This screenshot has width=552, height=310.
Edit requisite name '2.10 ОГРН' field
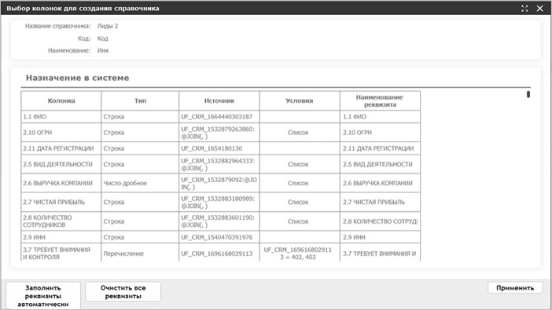pyautogui.click(x=380, y=133)
